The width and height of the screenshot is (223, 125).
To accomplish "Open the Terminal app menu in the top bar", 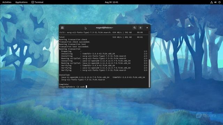I will click(37, 2).
